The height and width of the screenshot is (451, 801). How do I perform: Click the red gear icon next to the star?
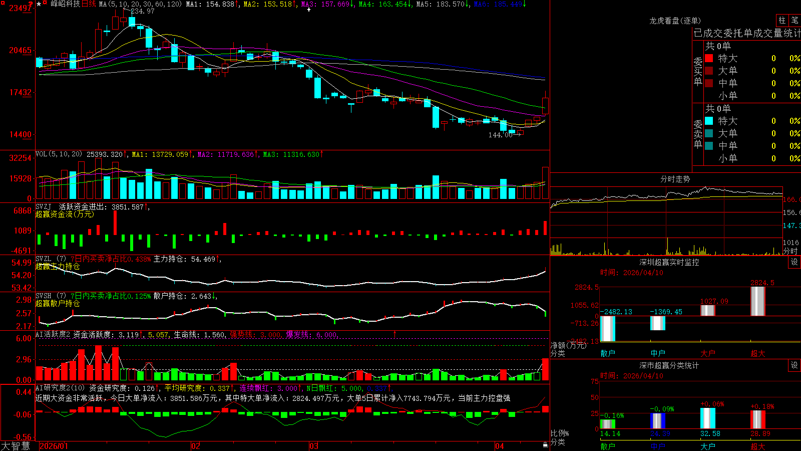pos(46,4)
